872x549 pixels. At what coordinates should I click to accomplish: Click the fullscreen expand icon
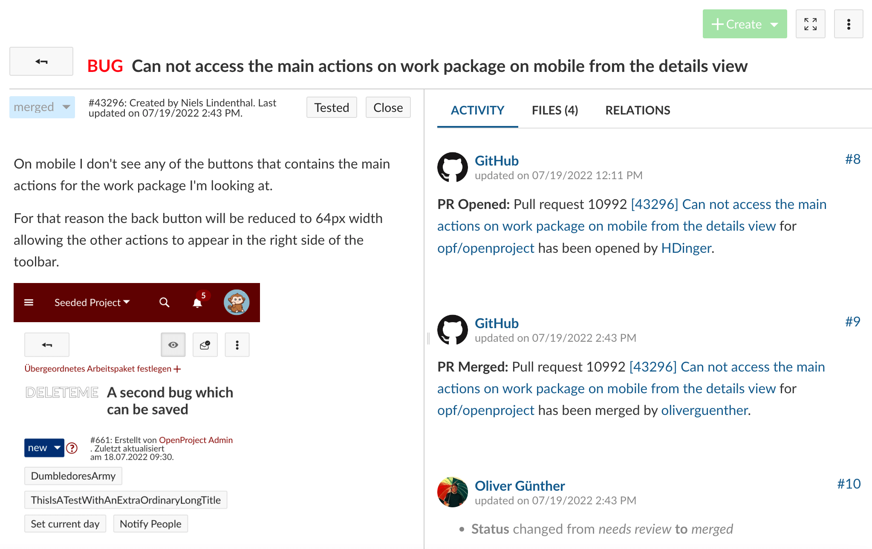pos(810,24)
